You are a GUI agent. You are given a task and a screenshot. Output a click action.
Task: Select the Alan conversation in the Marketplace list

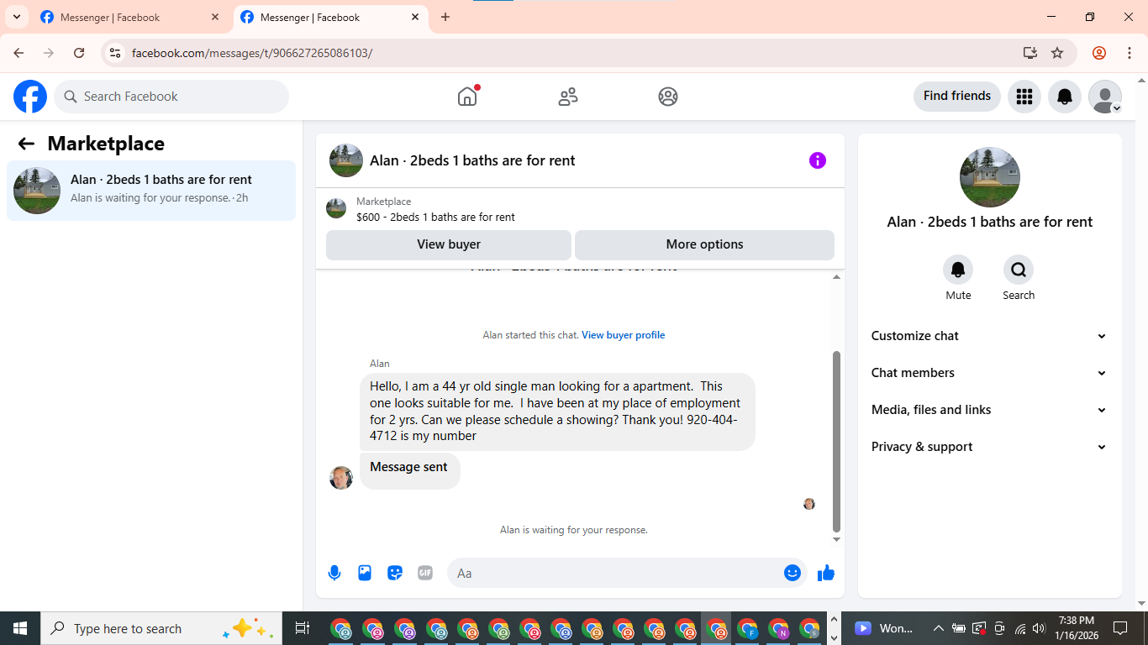click(151, 191)
